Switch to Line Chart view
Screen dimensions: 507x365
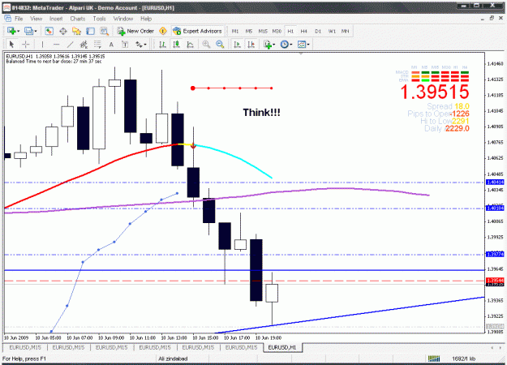tap(190, 45)
